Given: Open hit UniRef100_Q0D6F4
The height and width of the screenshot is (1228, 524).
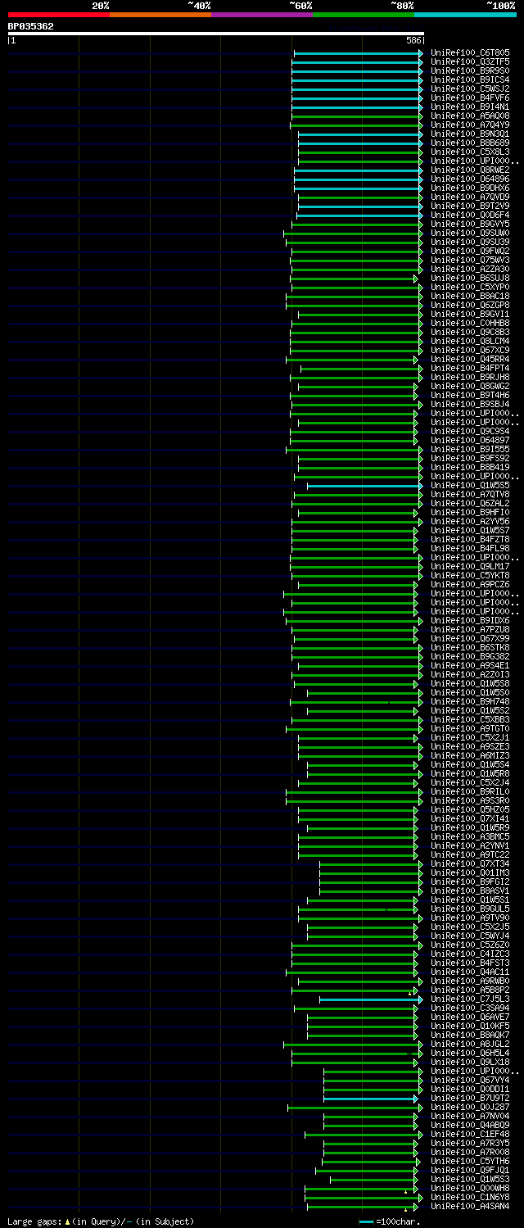Looking at the screenshot, I should pos(470,215).
